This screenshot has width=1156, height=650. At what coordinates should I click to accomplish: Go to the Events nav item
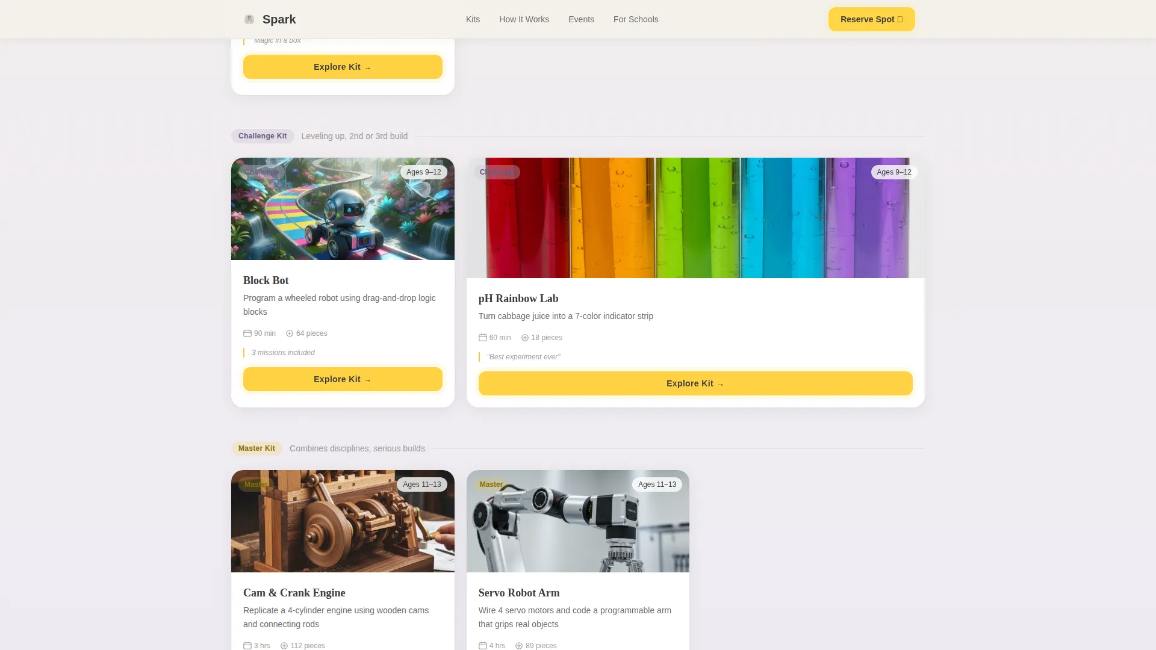pos(581,19)
